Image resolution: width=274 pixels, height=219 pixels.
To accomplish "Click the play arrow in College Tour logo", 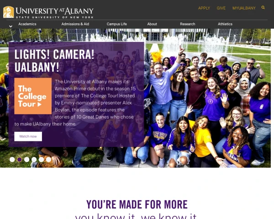I will [39, 104].
